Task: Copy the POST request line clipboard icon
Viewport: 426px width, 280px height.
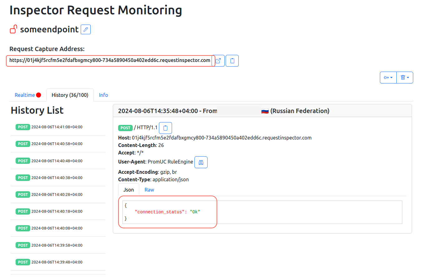Action: pyautogui.click(x=165, y=128)
